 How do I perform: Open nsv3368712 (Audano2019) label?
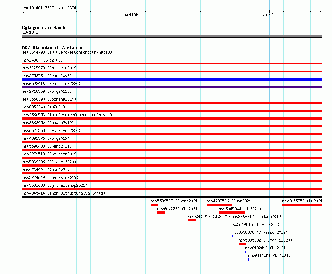(x=257, y=217)
